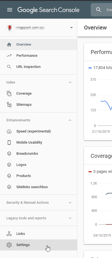Image resolution: width=112 pixels, height=258 pixels.
Task: Open the hamburger navigation menu
Action: point(10,10)
